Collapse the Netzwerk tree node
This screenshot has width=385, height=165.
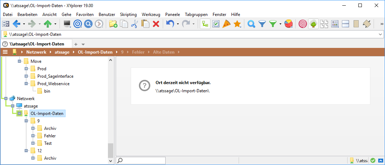tap(6, 98)
